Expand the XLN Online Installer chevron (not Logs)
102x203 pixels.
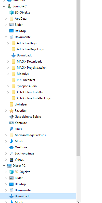[8, 92]
